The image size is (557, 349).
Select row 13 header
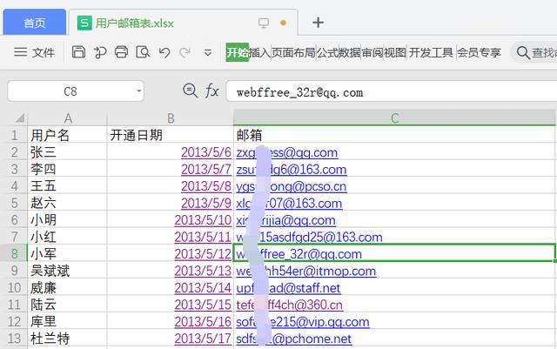click(x=14, y=338)
